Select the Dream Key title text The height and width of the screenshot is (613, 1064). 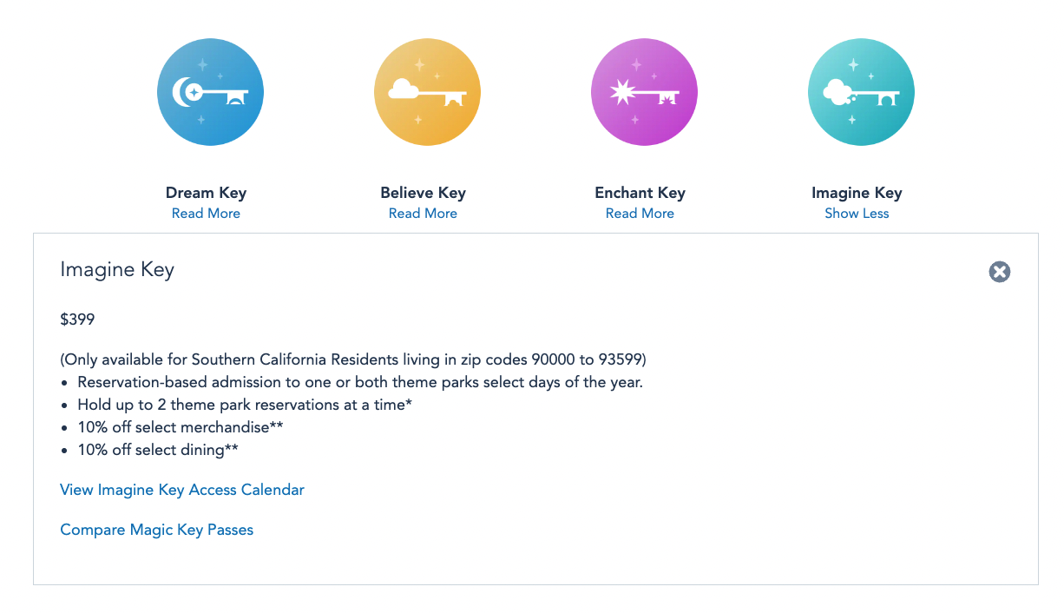(x=206, y=193)
